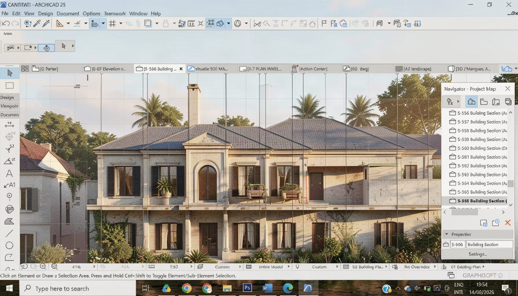This screenshot has height=296, width=518.
Task: Toggle the highlighted ruler button in toolbar
Action: 94,24
